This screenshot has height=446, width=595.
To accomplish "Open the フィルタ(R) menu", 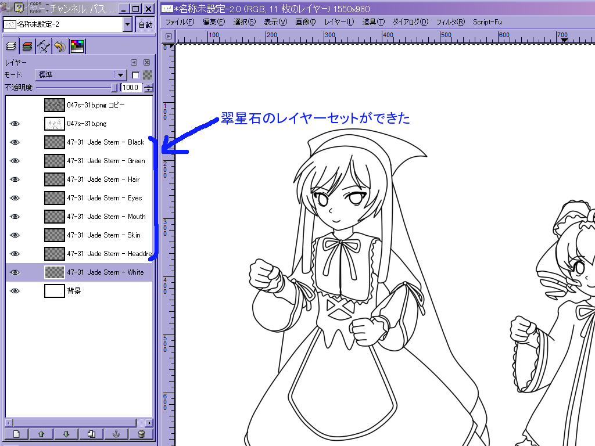I will [450, 22].
